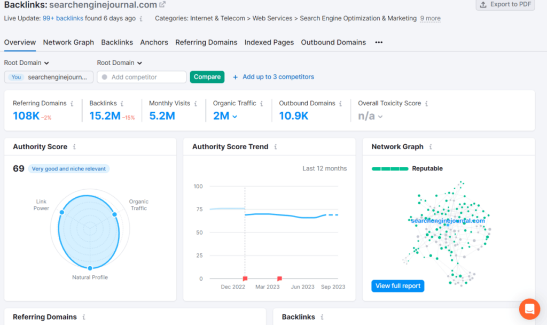Click info icon beside Network Graph heading
Screen dimensions: 547x325
431,147
